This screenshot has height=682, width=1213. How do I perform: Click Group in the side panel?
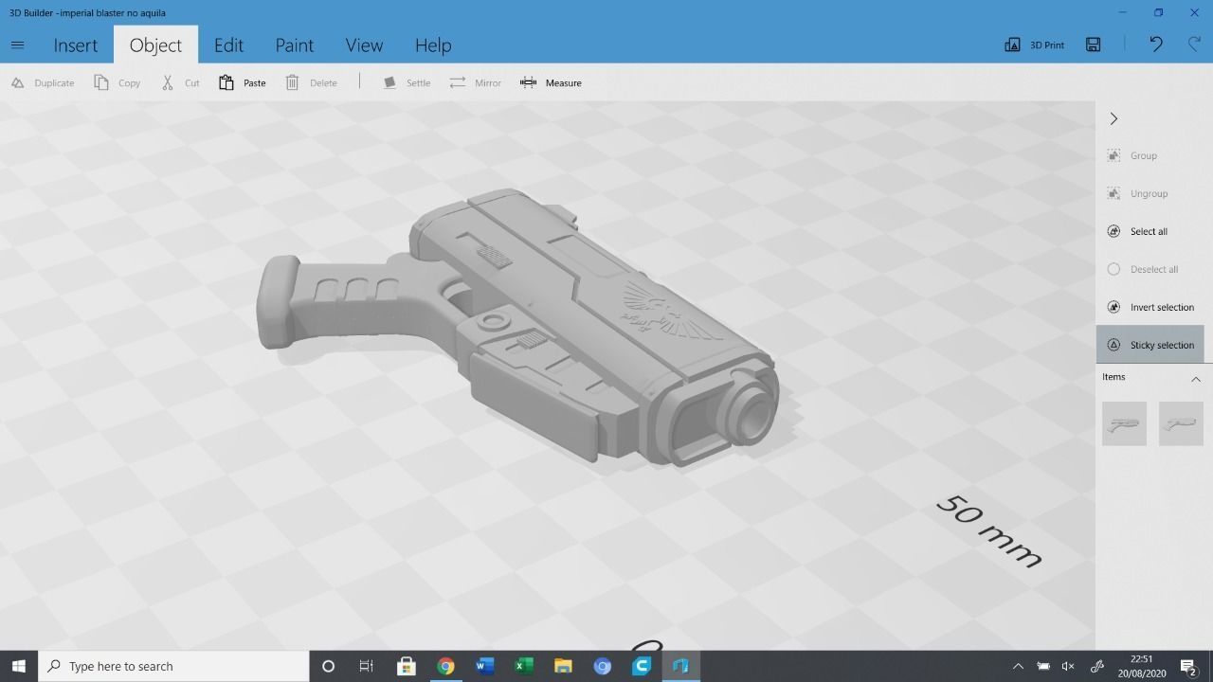tap(1132, 155)
